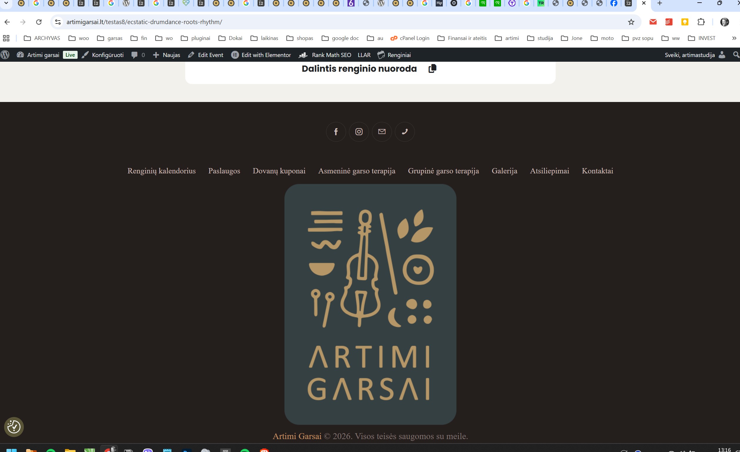Click the email envelope icon in footer
The height and width of the screenshot is (452, 740).
[x=382, y=131]
